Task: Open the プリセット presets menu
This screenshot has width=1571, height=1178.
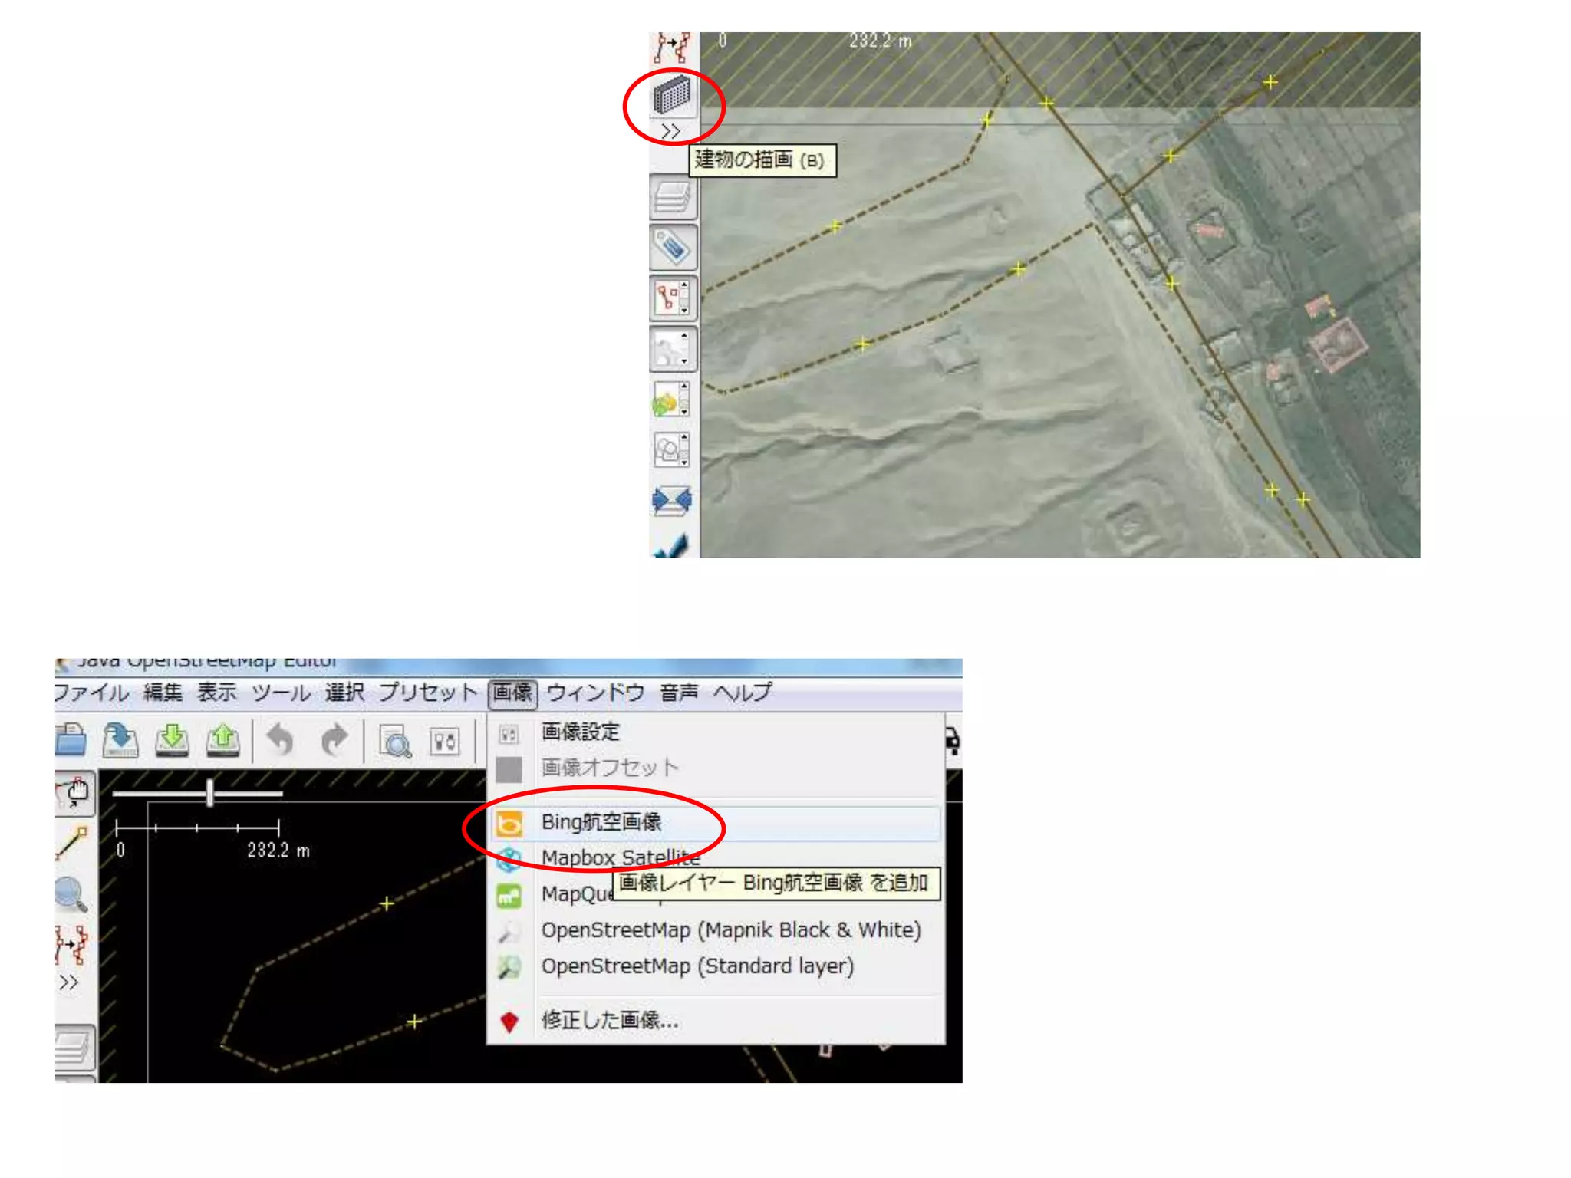Action: coord(428,693)
